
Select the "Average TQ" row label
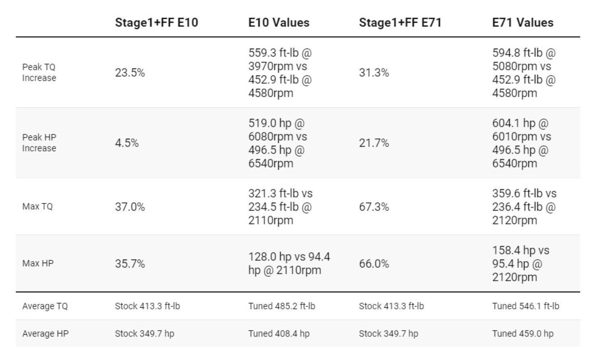pyautogui.click(x=45, y=306)
